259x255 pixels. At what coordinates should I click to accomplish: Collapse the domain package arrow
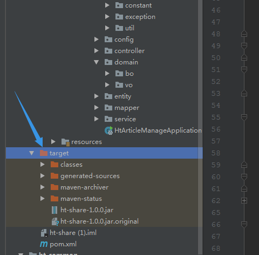pos(97,62)
